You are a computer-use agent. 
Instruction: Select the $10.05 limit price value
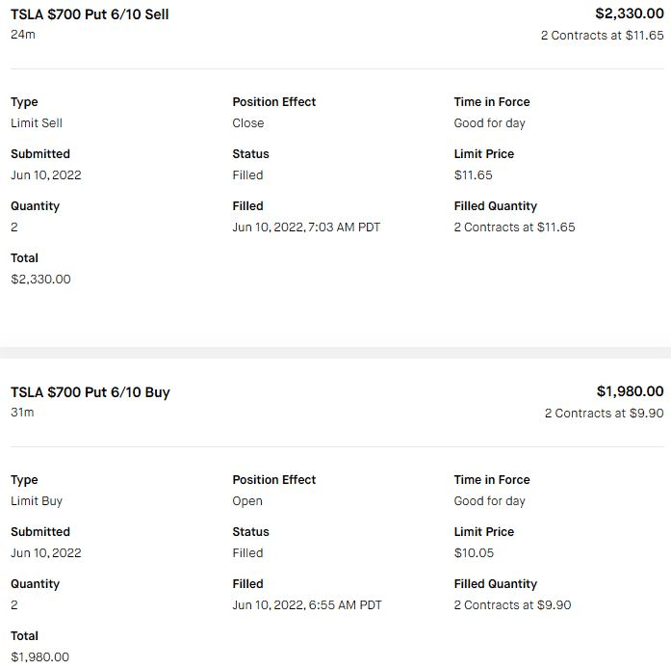(473, 553)
